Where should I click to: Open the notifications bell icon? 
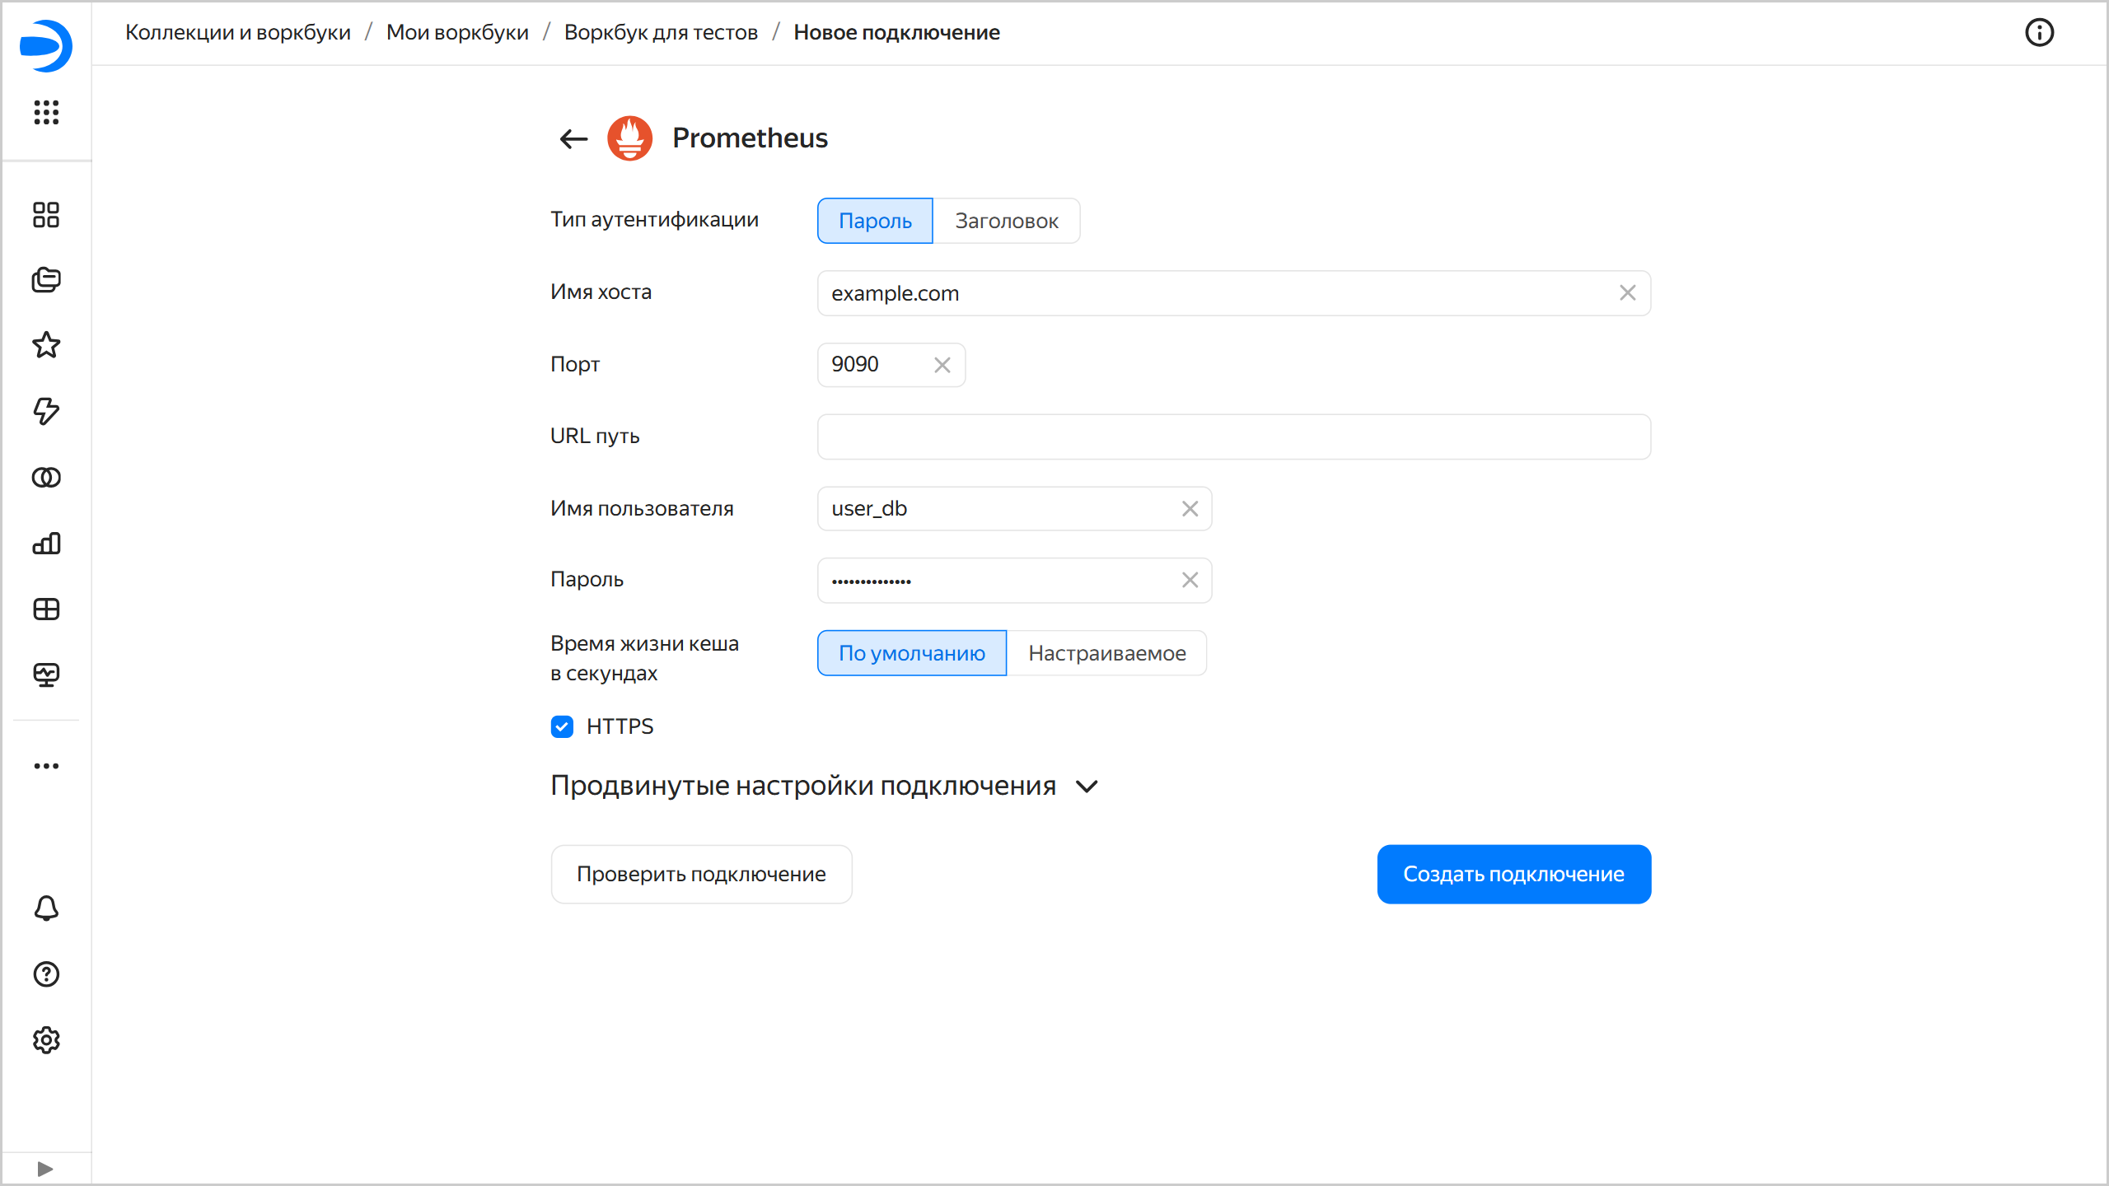point(46,908)
